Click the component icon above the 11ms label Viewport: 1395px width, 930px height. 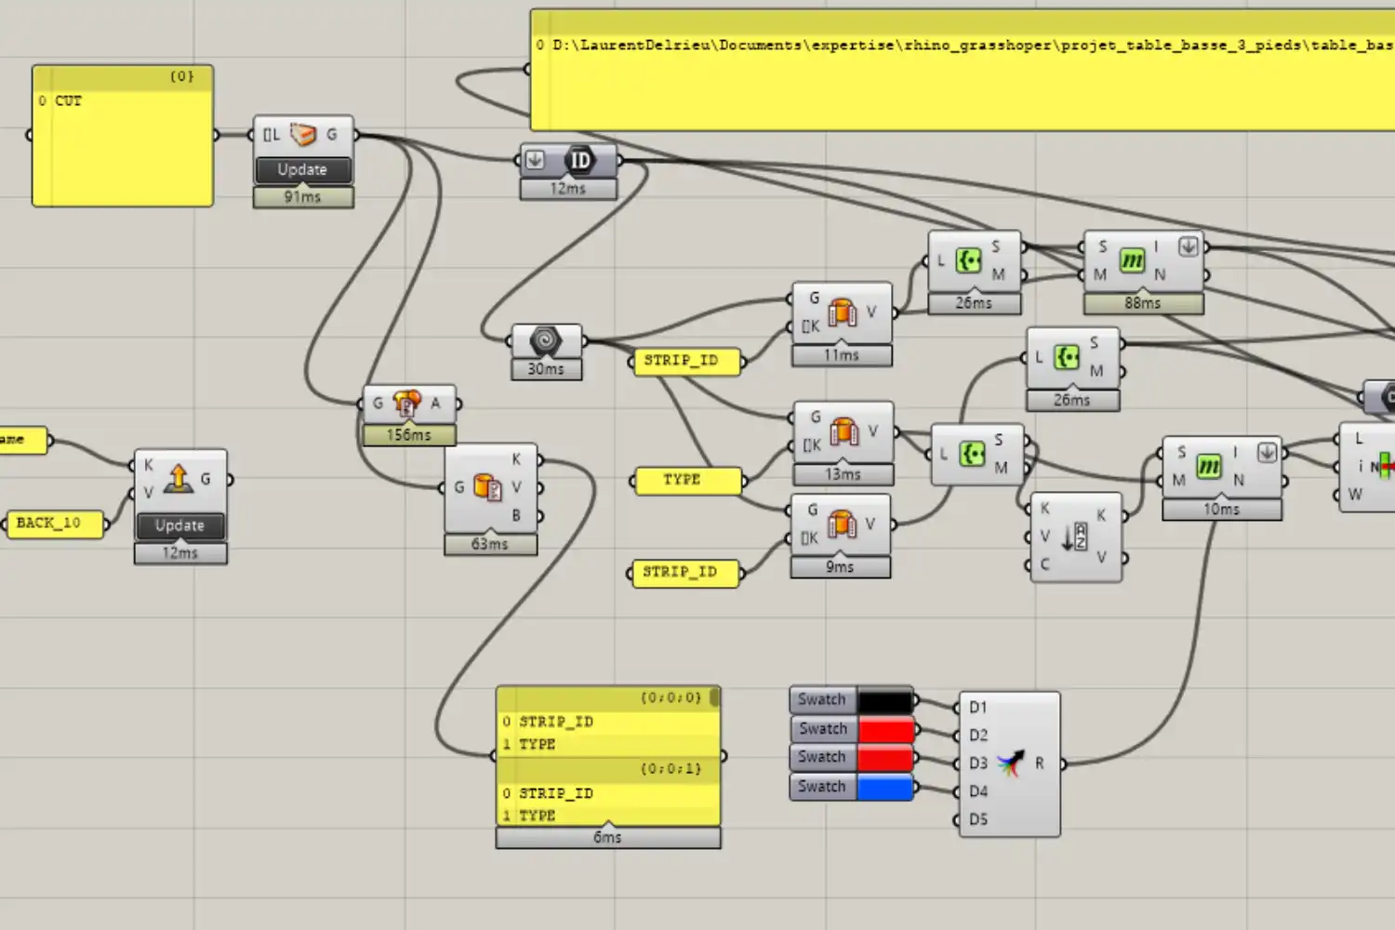[x=842, y=312]
